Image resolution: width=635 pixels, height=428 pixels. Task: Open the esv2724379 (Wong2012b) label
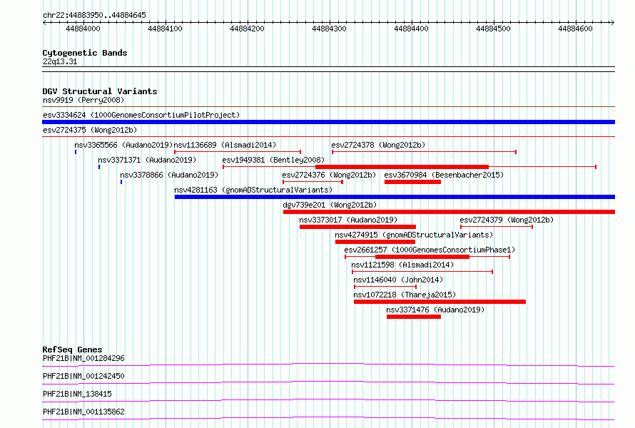pos(507,220)
